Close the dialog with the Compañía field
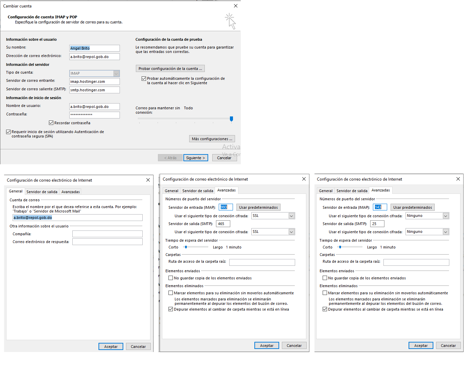 click(148, 180)
